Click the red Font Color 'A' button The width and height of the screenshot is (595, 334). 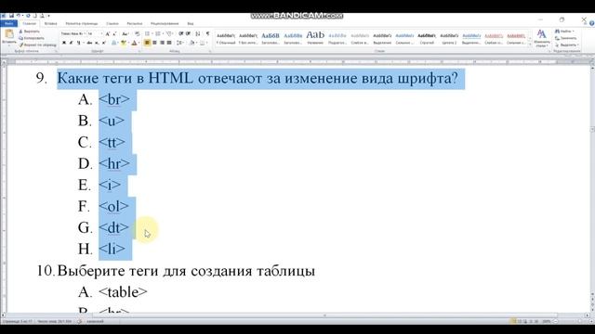134,43
